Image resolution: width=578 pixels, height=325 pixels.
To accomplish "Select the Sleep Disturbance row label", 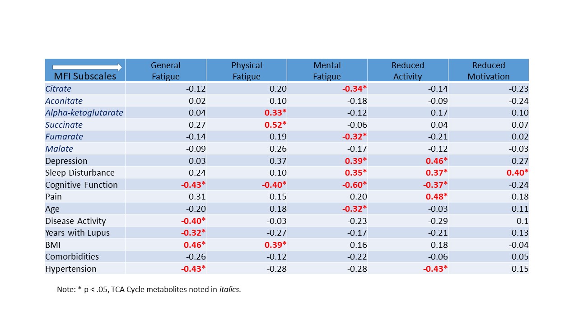I will point(80,173).
